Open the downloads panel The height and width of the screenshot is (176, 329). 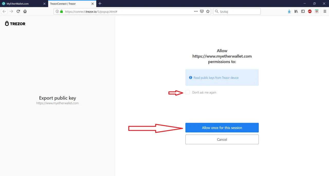point(289,12)
